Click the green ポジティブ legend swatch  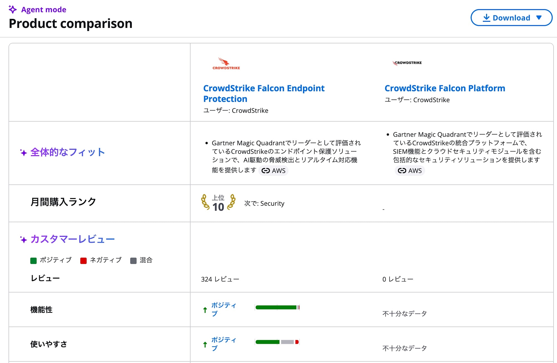33,261
